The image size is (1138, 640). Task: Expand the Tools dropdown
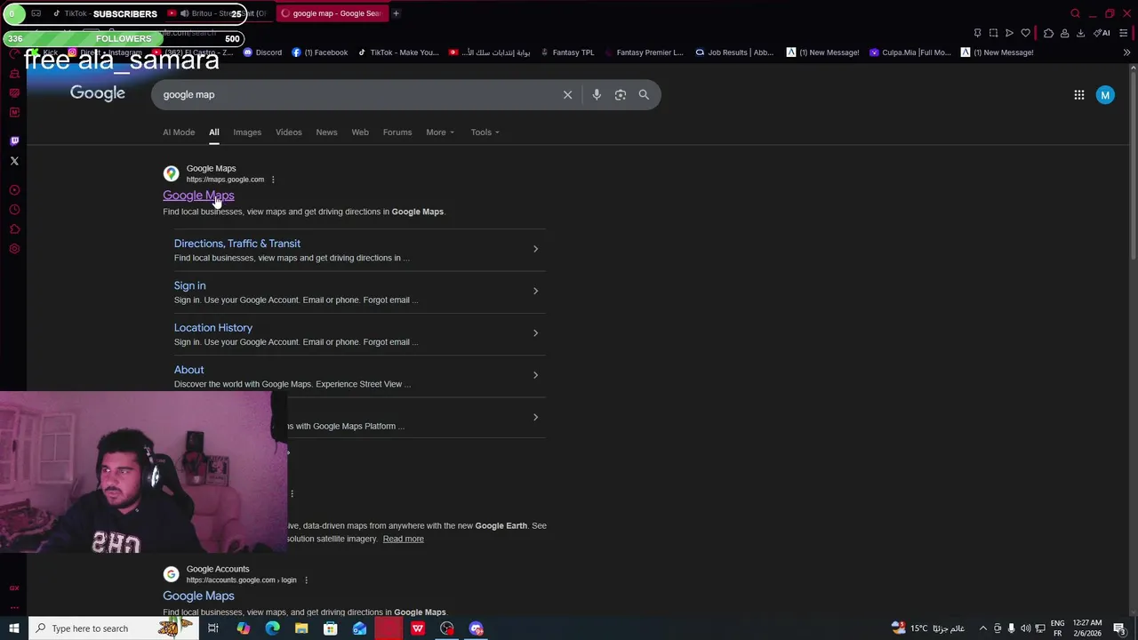point(485,132)
